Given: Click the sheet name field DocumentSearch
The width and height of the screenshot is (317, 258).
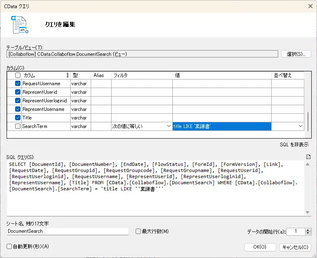Looking at the screenshot, I should click(x=67, y=231).
